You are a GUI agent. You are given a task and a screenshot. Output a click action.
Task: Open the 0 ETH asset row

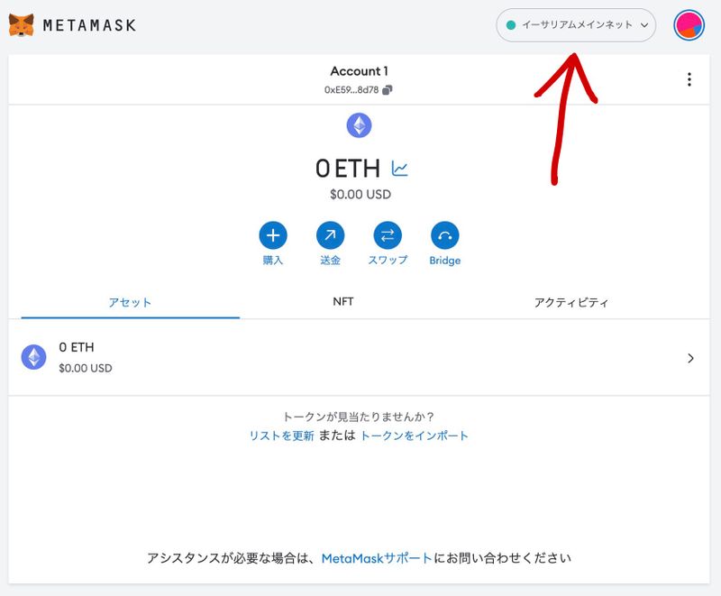(359, 358)
